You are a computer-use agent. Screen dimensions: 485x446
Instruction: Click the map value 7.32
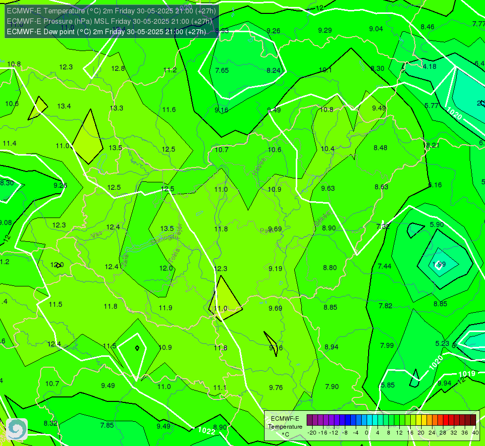click(383, 226)
